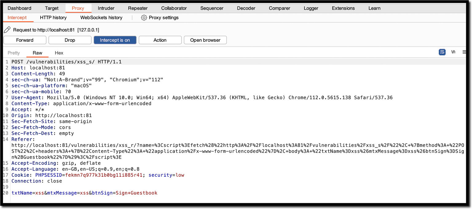Click the Raw tab underline indicator
The height and width of the screenshot is (209, 472).
(37, 57)
